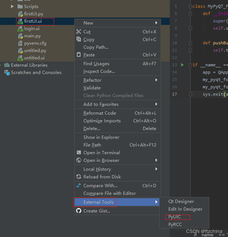Click the Paste clipboard icon
The image size is (228, 237).
click(79, 55)
